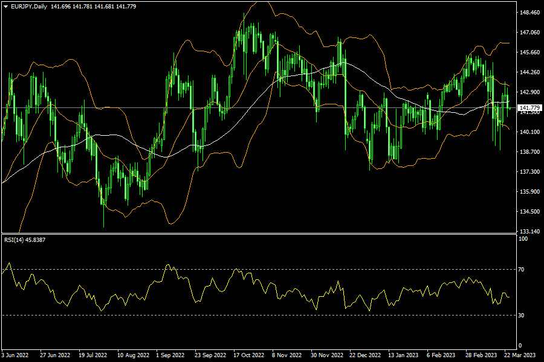Click price scale value 133.140
Image resolution: width=544 pixels, height=362 pixels.
529,232
